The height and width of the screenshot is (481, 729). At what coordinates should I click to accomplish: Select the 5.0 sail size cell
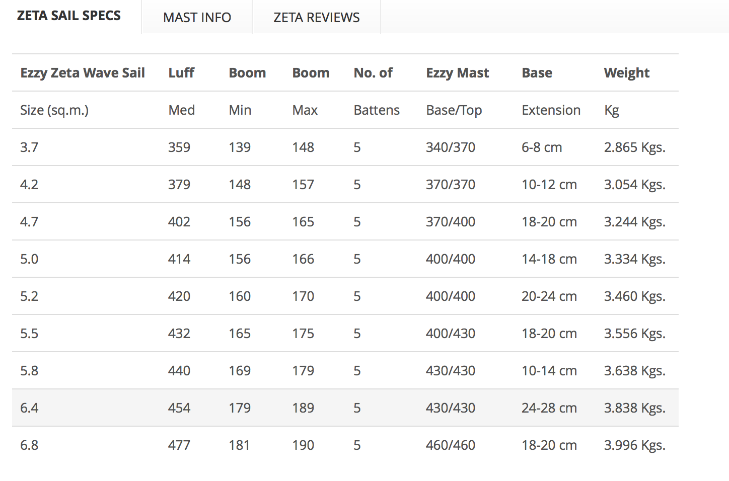click(x=29, y=259)
